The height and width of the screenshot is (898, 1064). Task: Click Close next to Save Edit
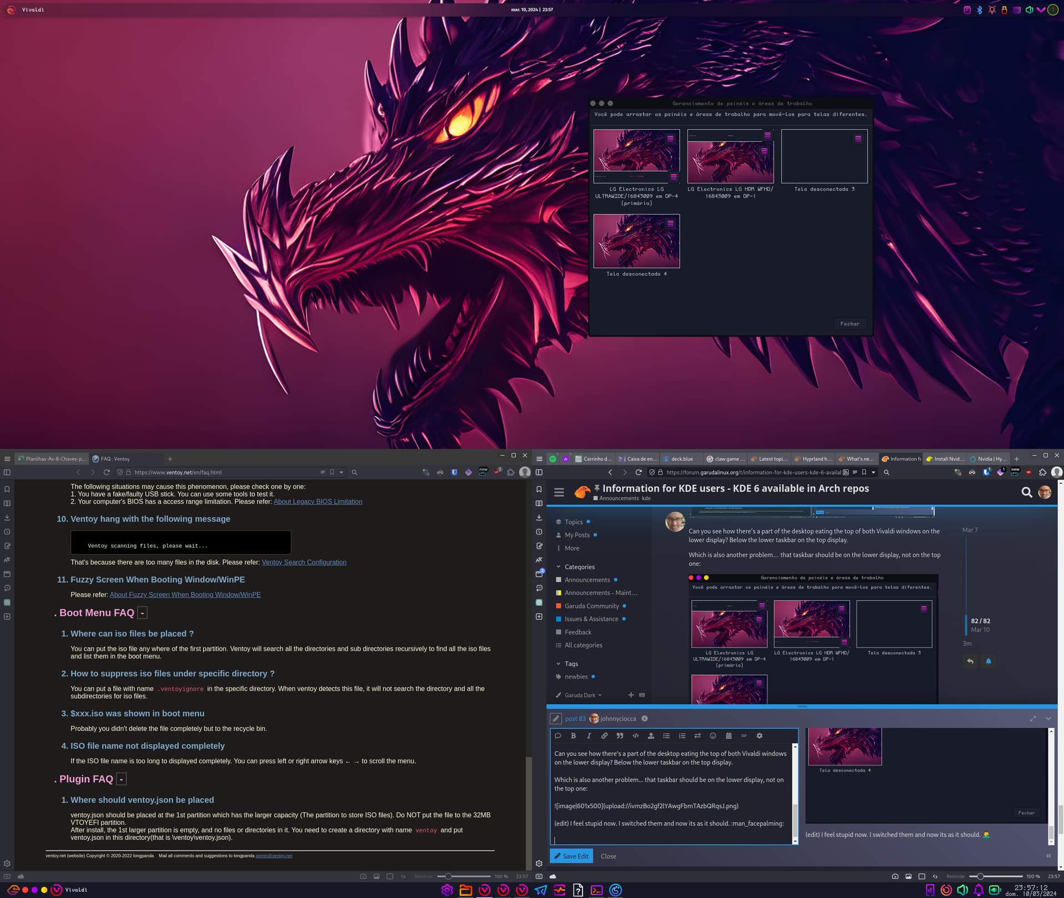[608, 856]
